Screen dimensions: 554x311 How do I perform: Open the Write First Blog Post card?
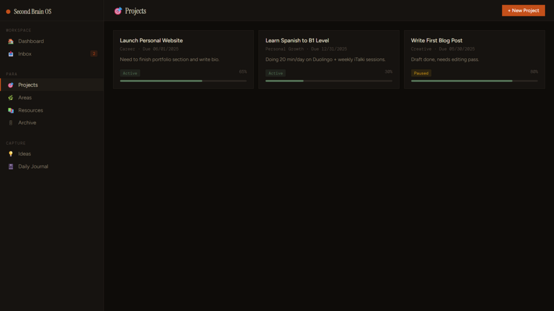(x=475, y=59)
